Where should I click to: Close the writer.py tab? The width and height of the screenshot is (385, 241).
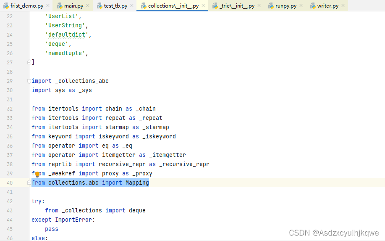[x=343, y=5]
